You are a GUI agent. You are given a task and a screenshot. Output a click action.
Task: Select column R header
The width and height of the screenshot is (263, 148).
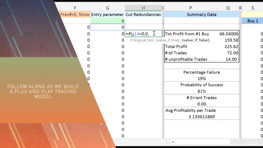point(240,8)
